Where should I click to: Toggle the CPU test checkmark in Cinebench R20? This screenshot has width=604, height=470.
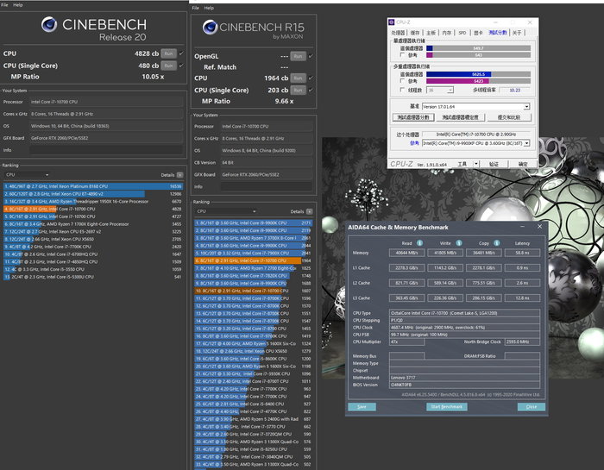(181, 53)
